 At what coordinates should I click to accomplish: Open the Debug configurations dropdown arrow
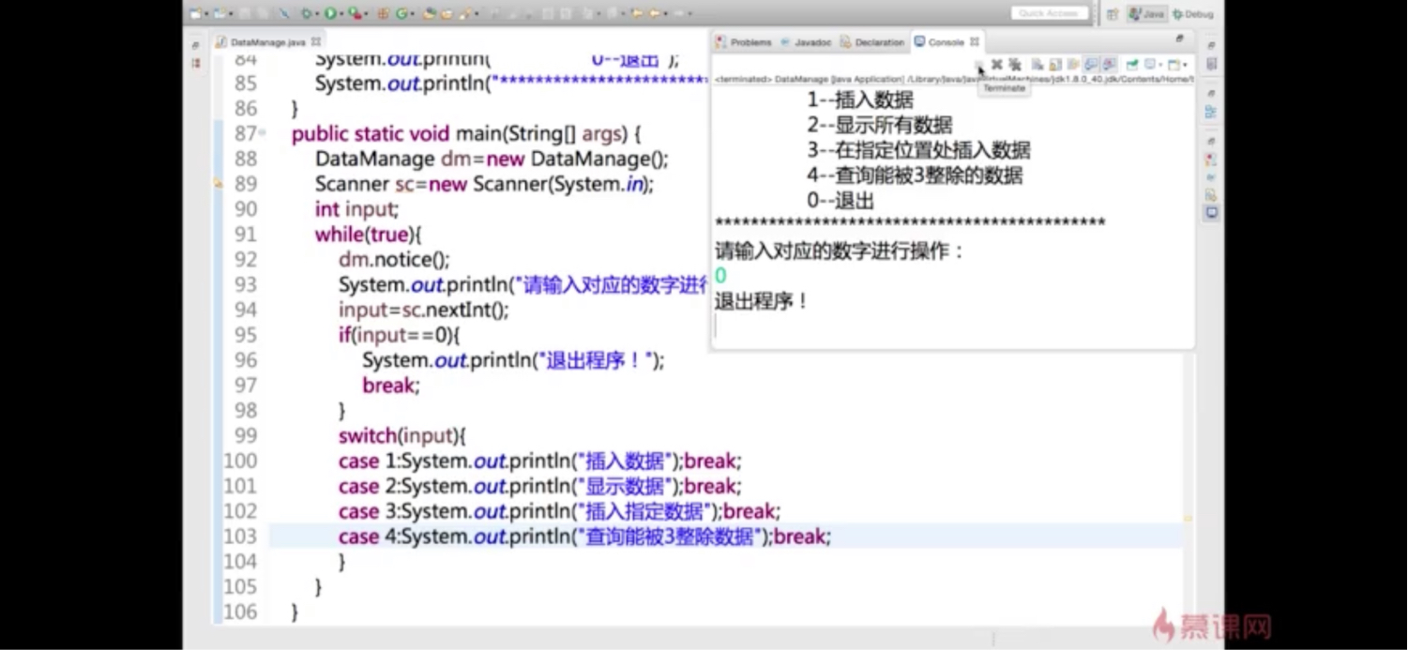point(317,14)
